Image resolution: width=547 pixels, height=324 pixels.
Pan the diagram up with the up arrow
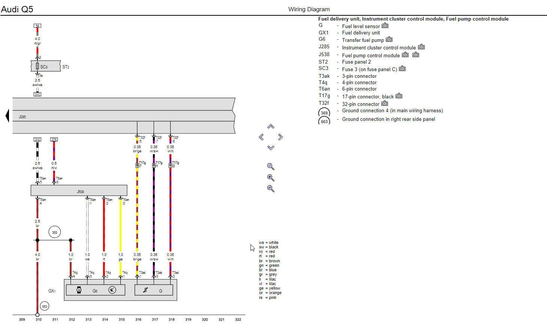click(271, 127)
